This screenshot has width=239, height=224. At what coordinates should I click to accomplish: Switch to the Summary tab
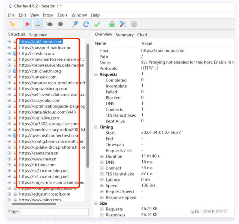pyautogui.click(x=125, y=35)
